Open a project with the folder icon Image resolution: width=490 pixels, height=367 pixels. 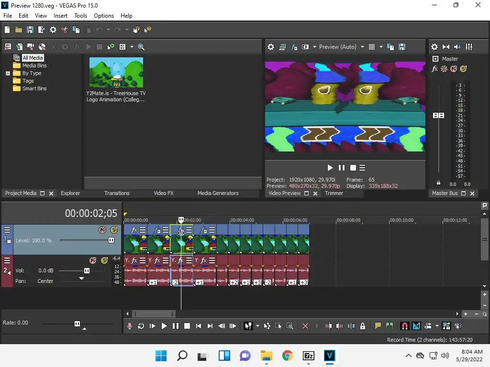point(19,30)
